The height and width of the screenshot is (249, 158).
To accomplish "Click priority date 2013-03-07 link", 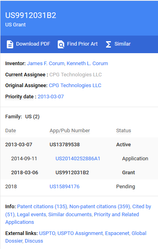I will pyautogui.click(x=51, y=97).
